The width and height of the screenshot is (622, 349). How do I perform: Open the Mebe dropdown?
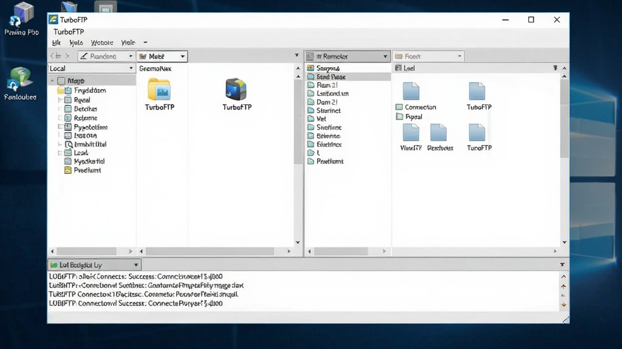click(x=162, y=56)
